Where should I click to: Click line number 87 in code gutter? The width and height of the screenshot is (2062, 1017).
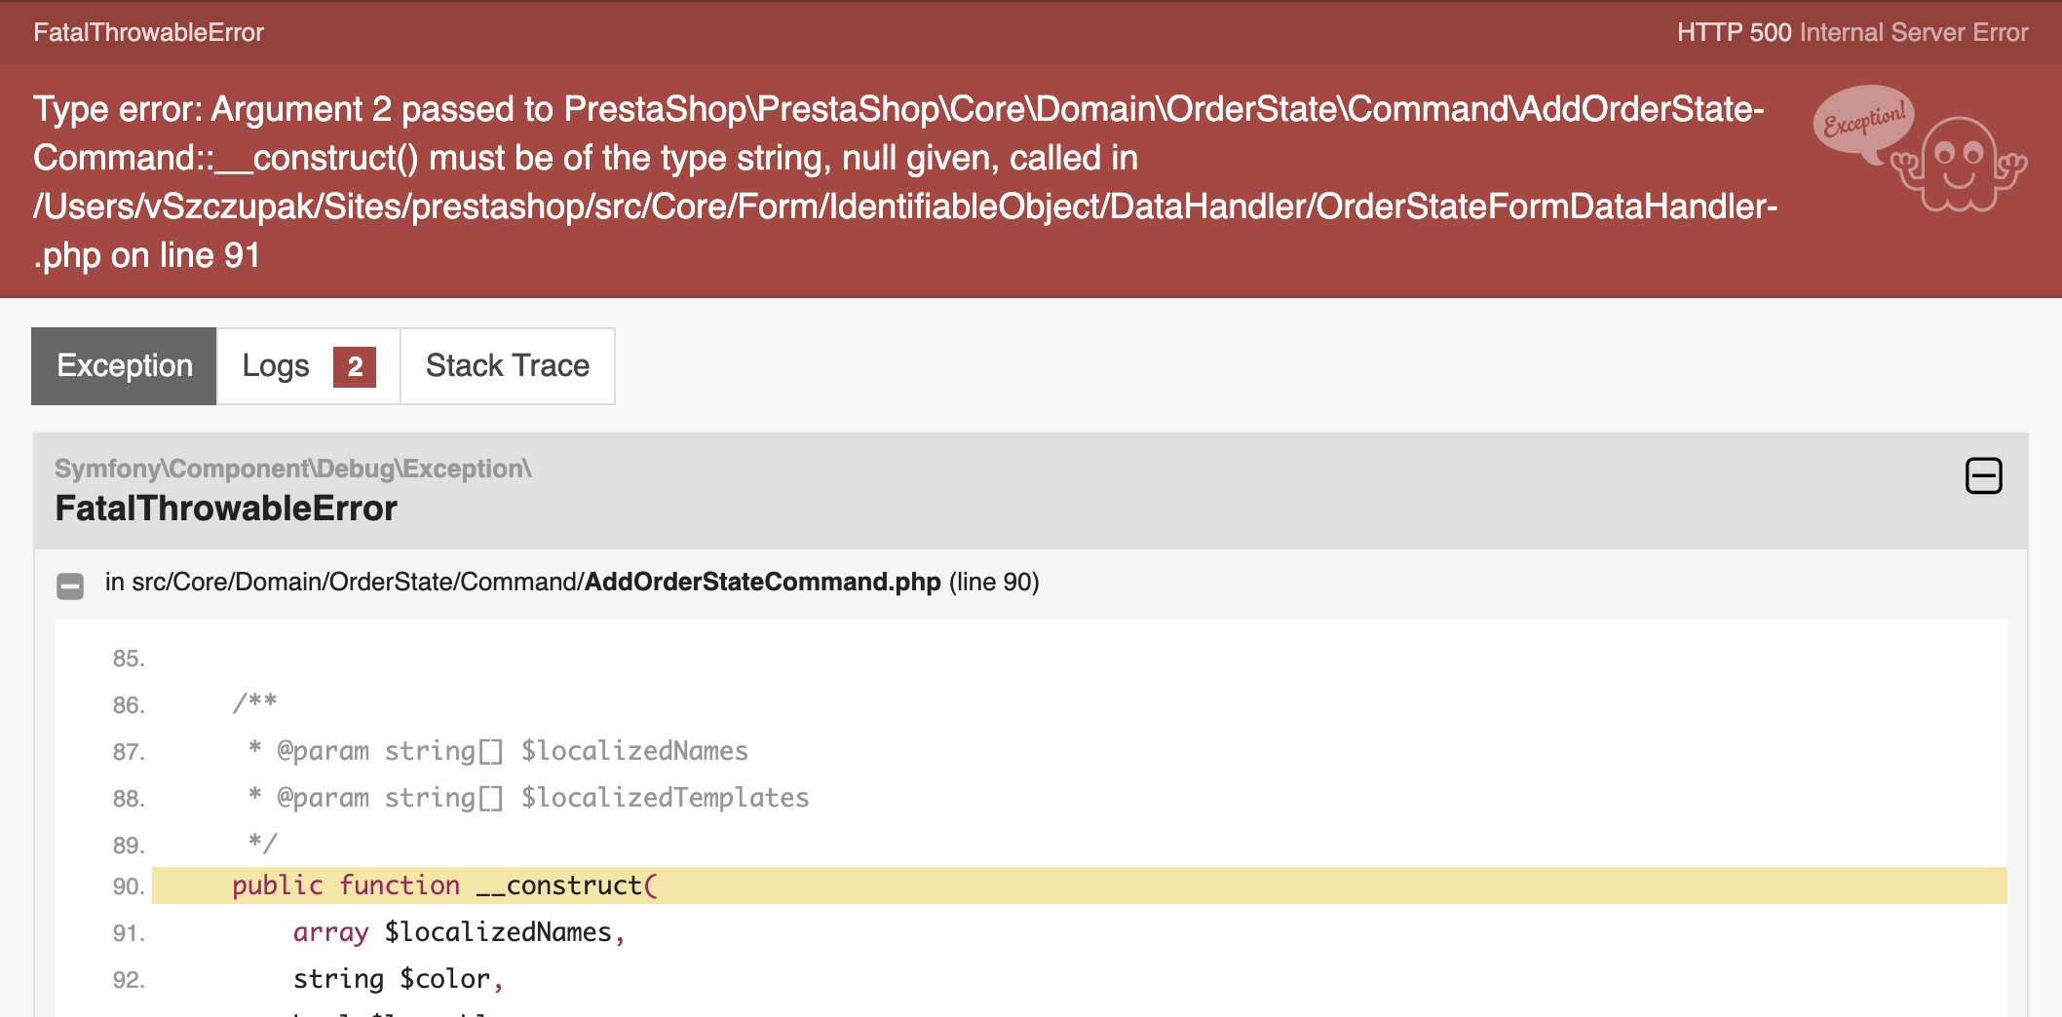coord(129,752)
